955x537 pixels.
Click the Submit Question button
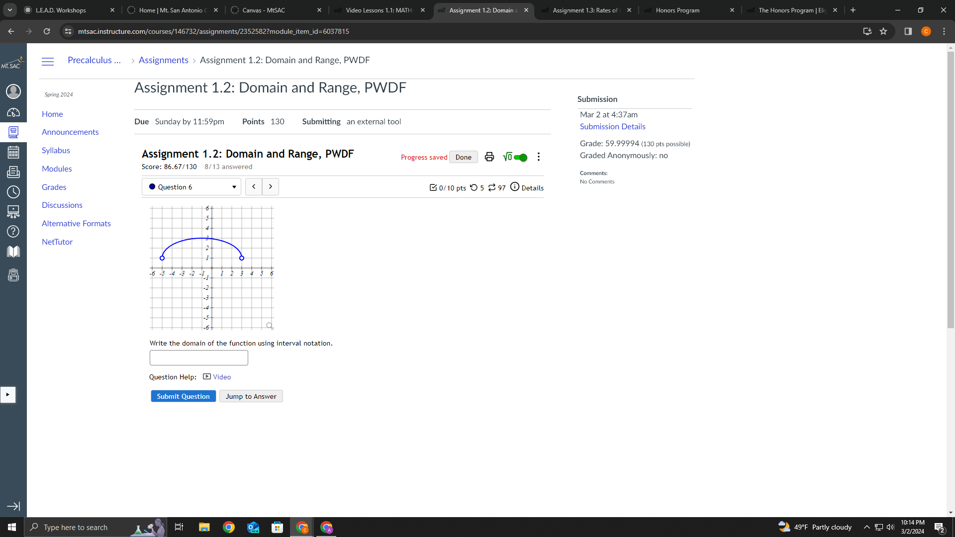(183, 396)
